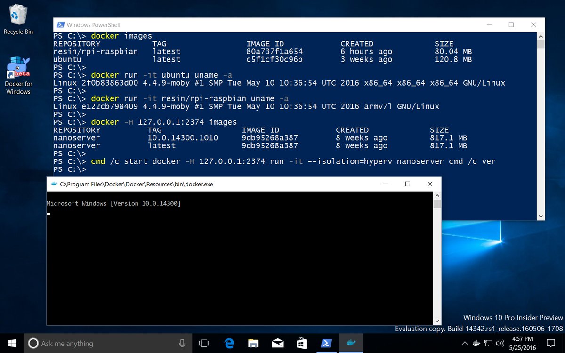Click the Cortana microphone icon
This screenshot has height=353, width=565.
[182, 343]
